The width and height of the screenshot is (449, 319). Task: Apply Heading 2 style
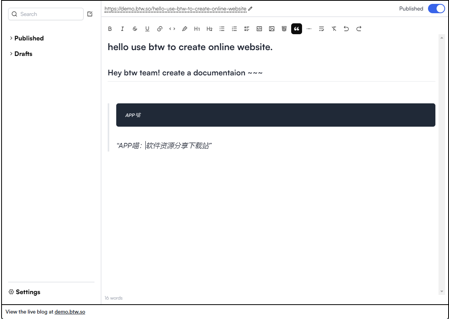210,29
